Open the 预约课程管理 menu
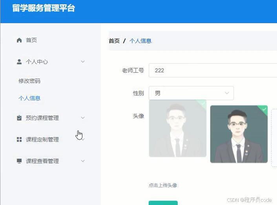Screen dimensions: 277x205 51,118
